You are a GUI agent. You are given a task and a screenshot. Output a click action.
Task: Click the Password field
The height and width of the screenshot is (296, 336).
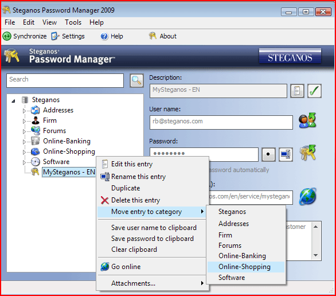coord(204,154)
